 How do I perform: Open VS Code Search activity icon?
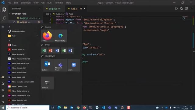(4, 18)
